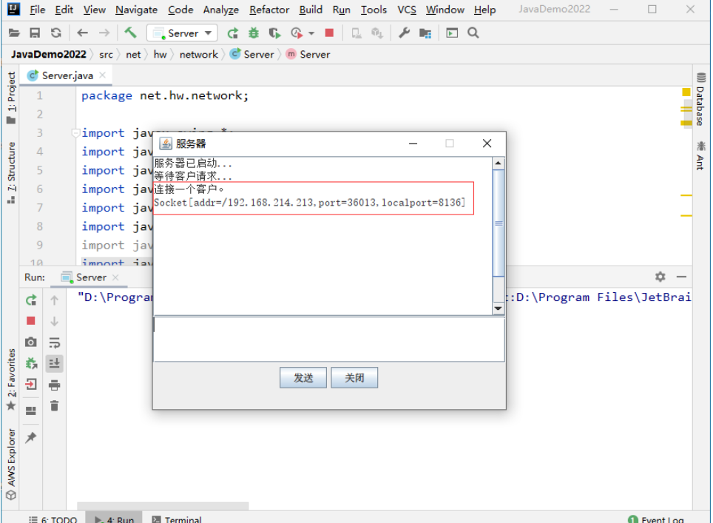Rerun Server in Run panel
Screen dimensions: 713x523
point(31,300)
